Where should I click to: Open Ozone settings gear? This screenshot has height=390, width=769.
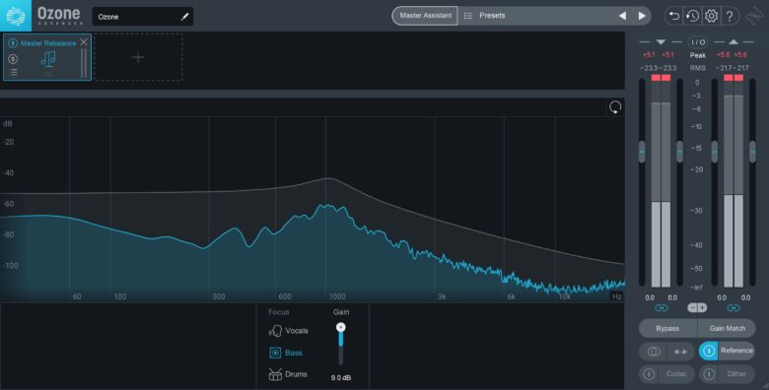click(x=711, y=16)
